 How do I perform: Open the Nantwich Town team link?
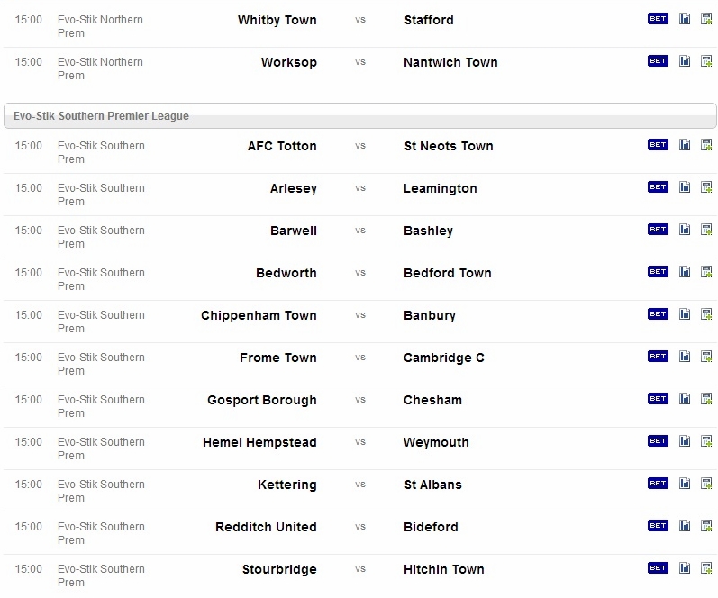pos(450,62)
